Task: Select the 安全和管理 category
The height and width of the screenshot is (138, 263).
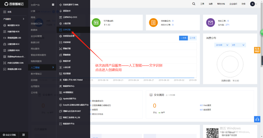Action: tap(36, 36)
